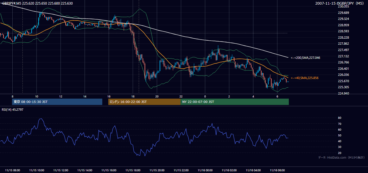Click price axis label 226.036
Screen dimensions: 368x173
[343, 75]
